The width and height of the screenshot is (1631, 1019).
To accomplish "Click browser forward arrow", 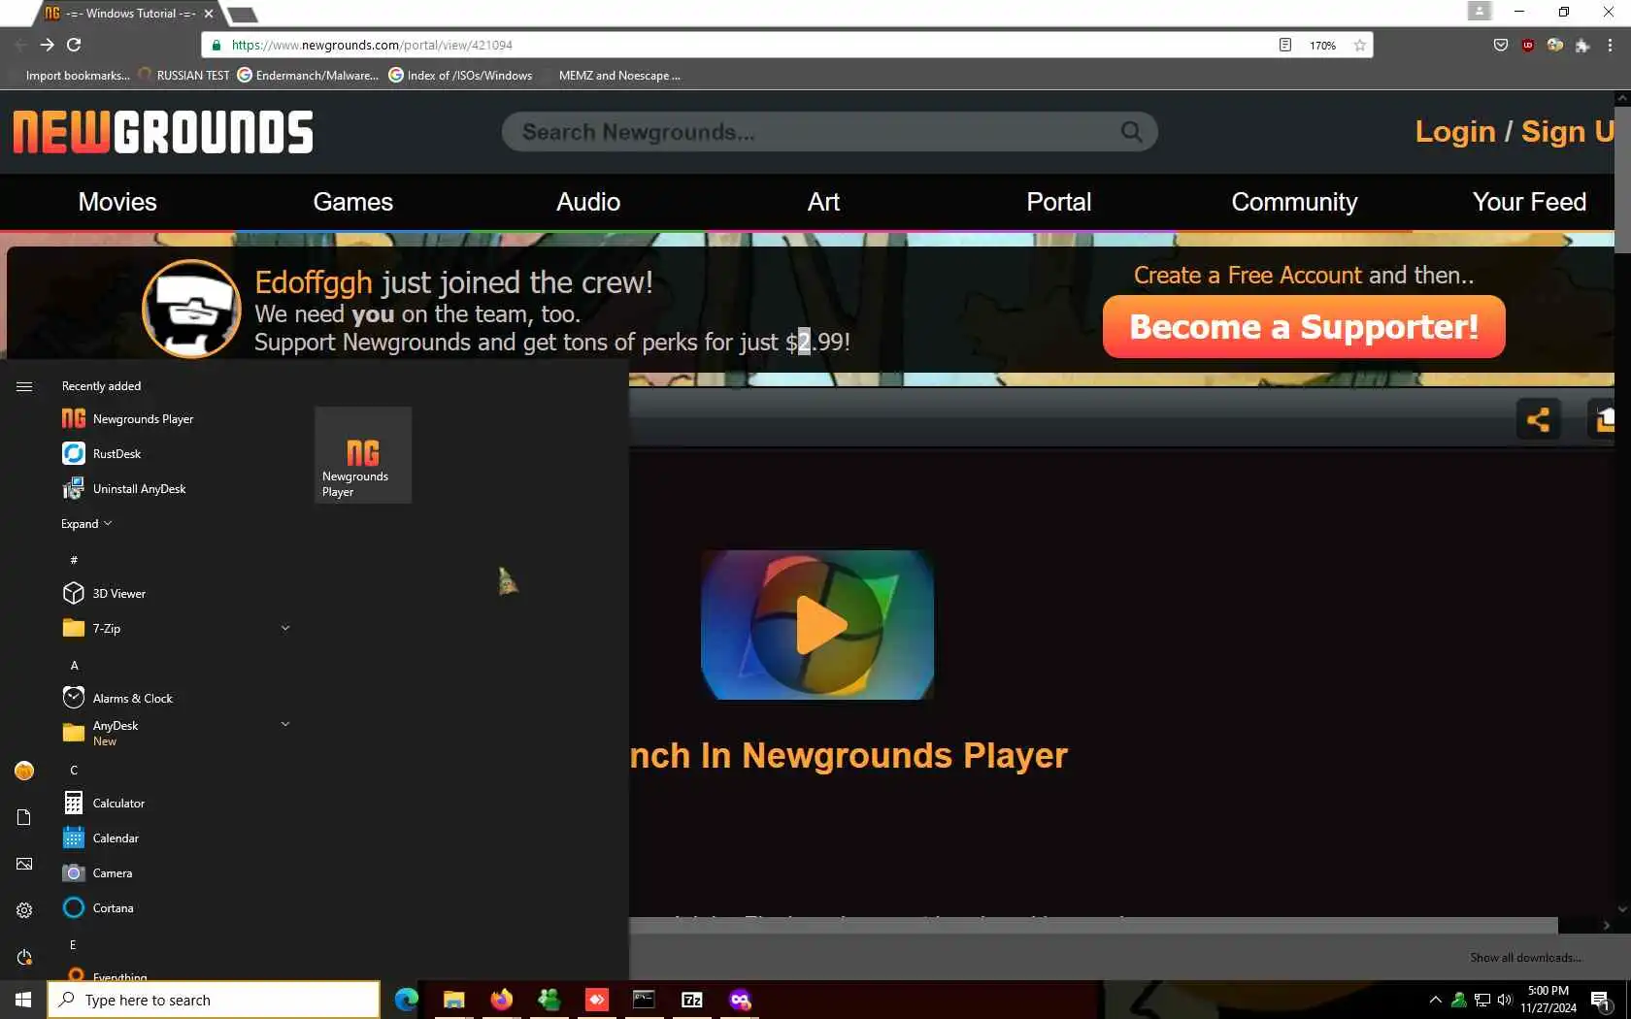I will (x=47, y=45).
